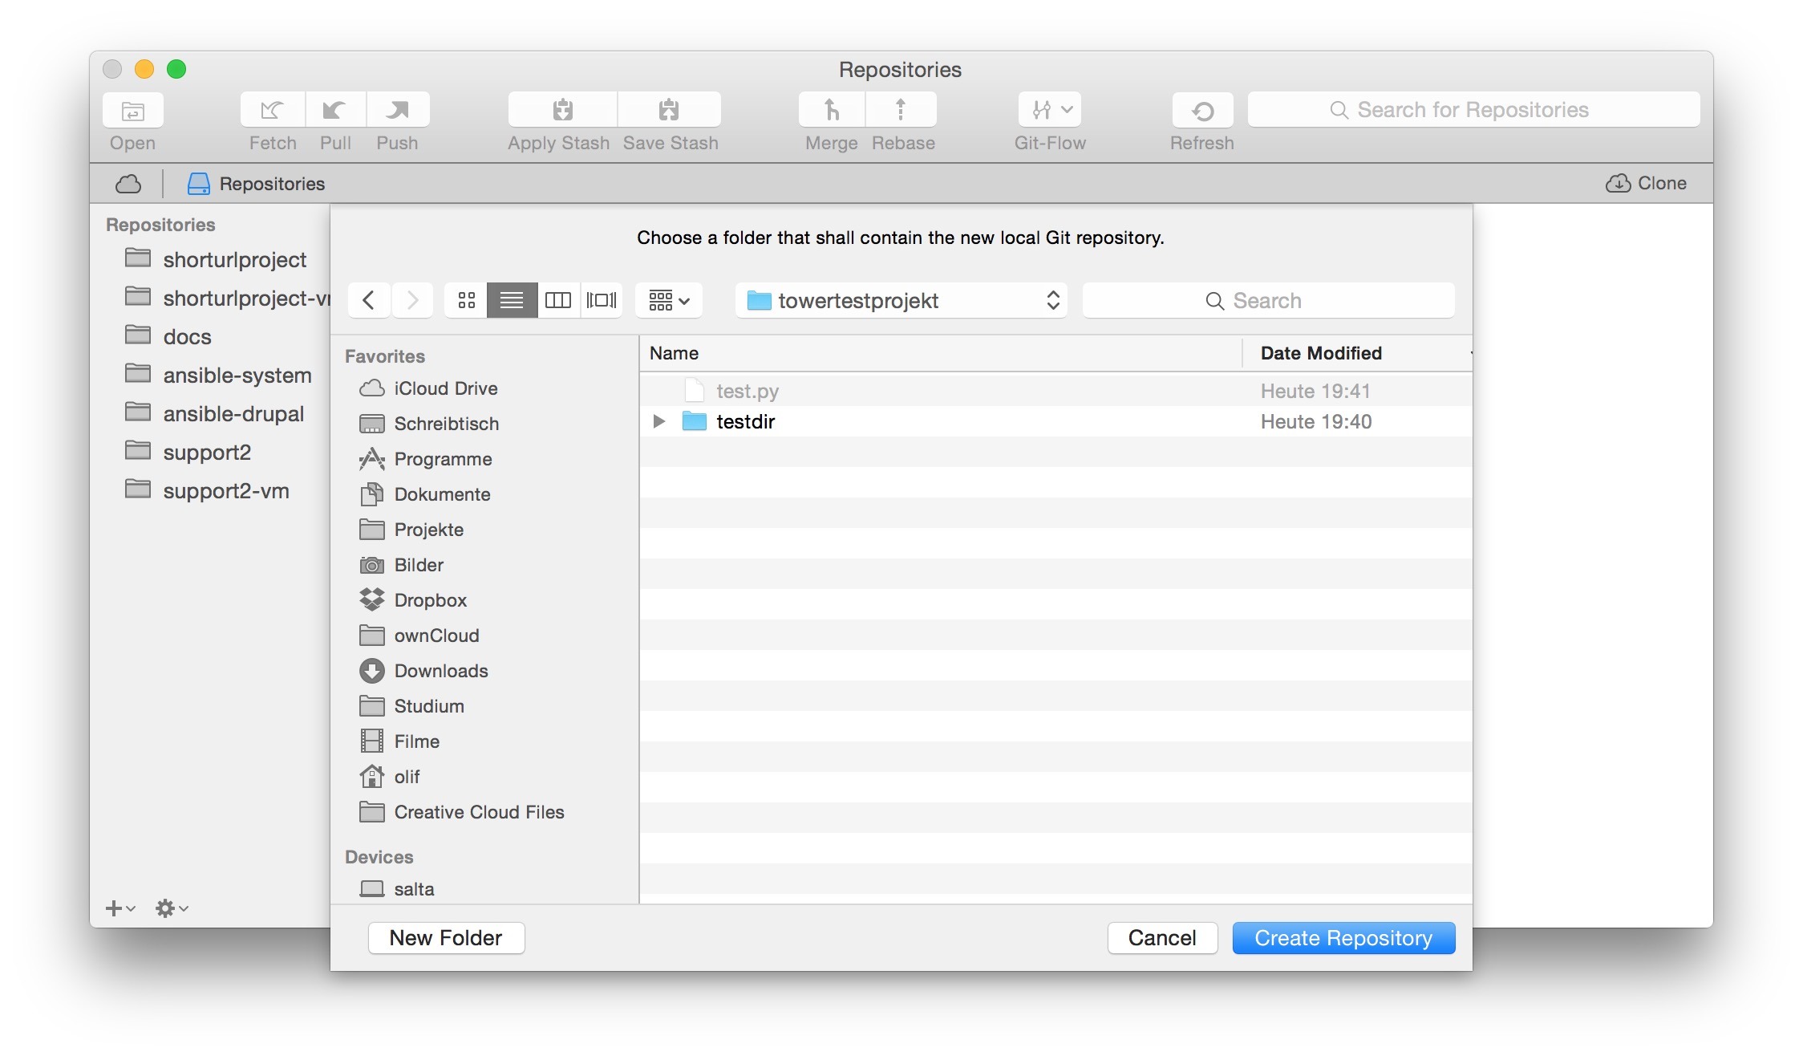Click the Push toolbar icon
The image size is (1803, 1056).
[398, 110]
